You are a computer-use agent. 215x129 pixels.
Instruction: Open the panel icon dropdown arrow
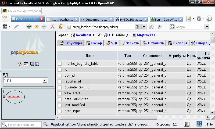click(x=9, y=26)
